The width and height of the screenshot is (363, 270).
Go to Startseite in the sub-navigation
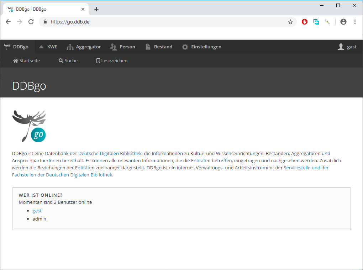click(26, 60)
